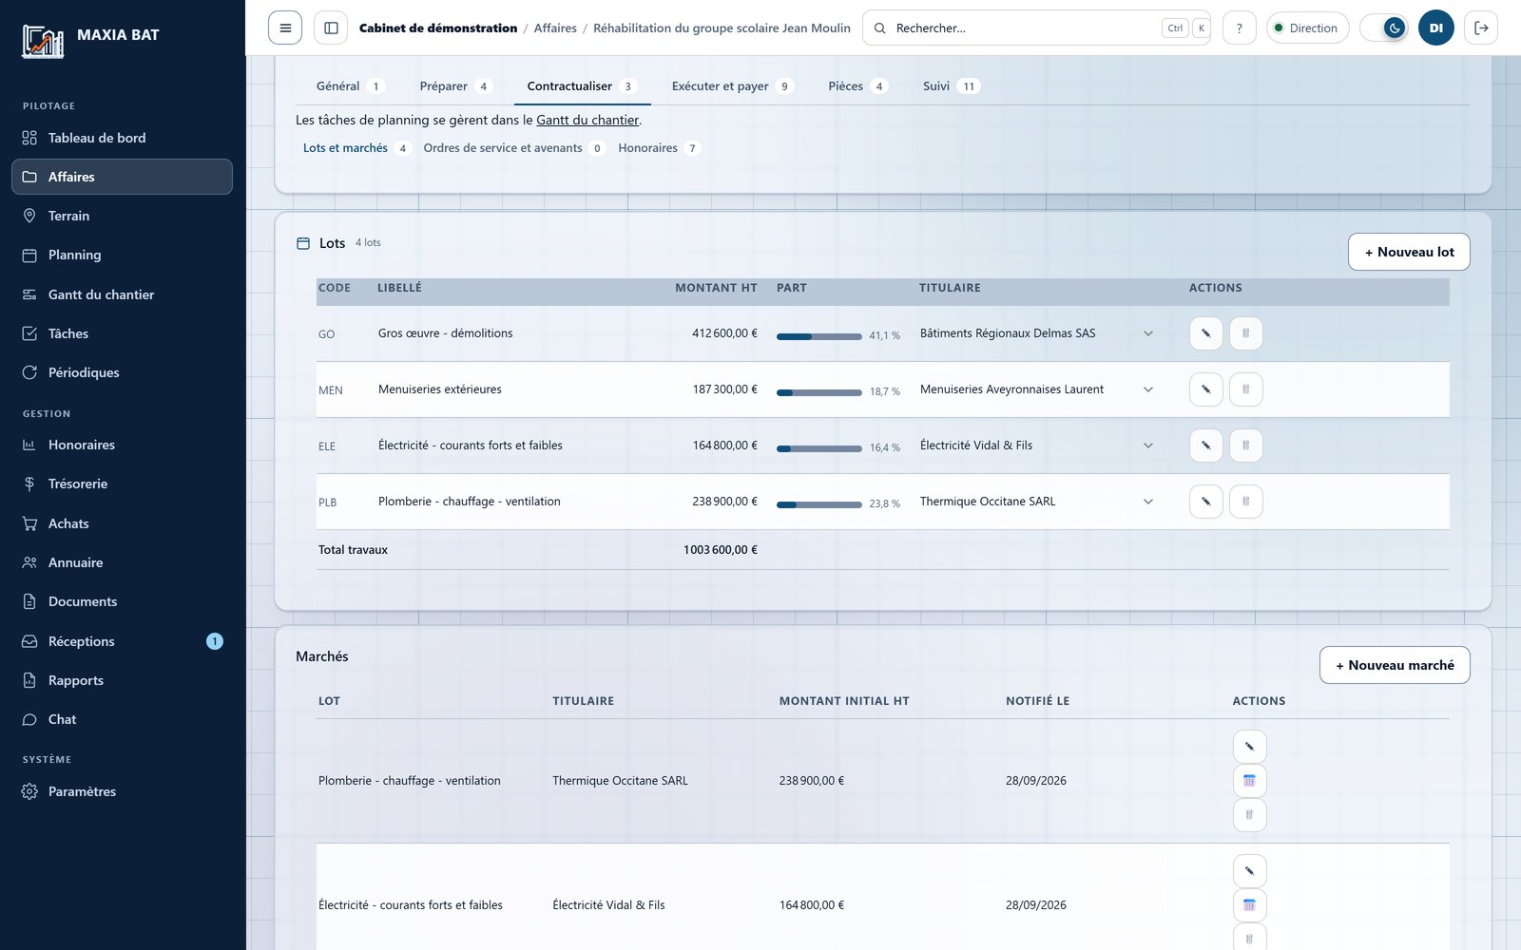Edit the Électricité lot in Lots table
The image size is (1521, 950).
[x=1205, y=446]
